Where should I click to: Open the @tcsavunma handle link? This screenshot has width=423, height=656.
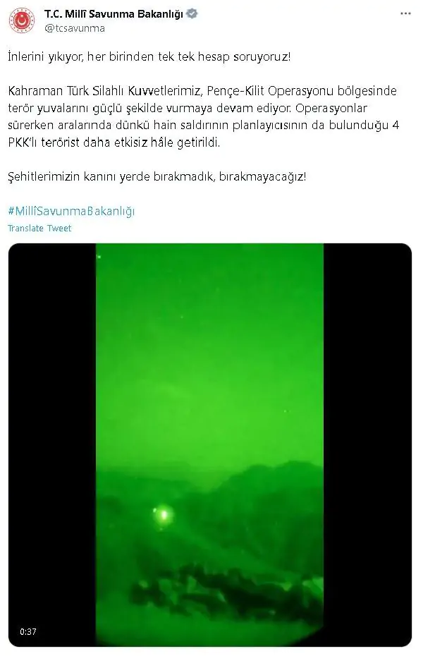[75, 28]
